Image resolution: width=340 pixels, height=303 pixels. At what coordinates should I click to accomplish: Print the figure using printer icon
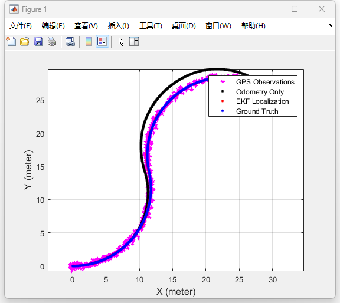52,41
